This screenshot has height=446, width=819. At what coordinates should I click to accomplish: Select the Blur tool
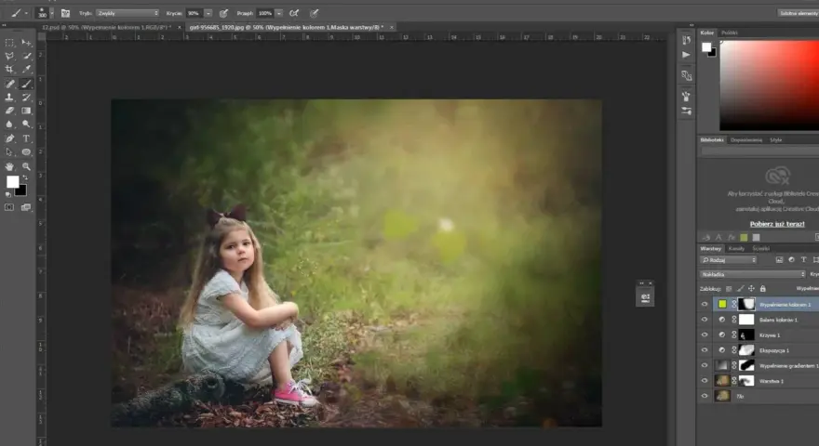point(9,125)
